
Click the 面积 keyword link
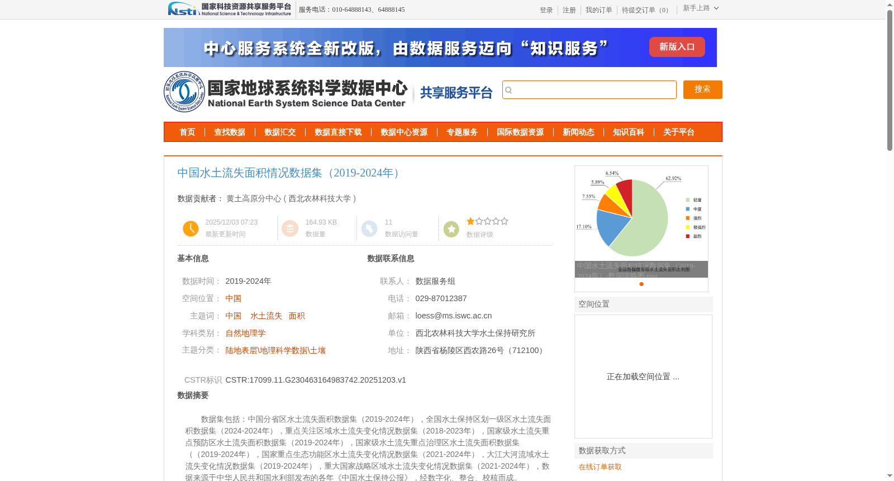297,316
